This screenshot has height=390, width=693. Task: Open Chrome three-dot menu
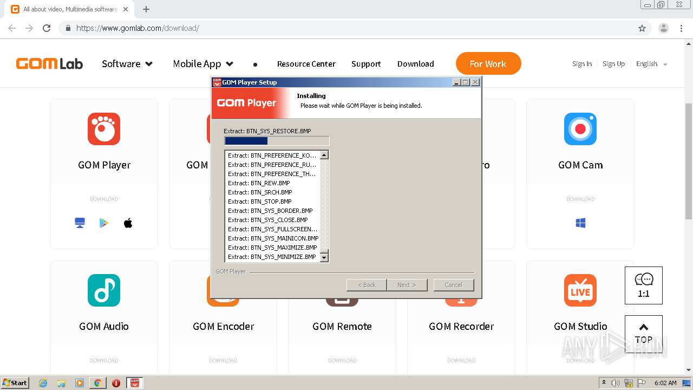point(681,28)
